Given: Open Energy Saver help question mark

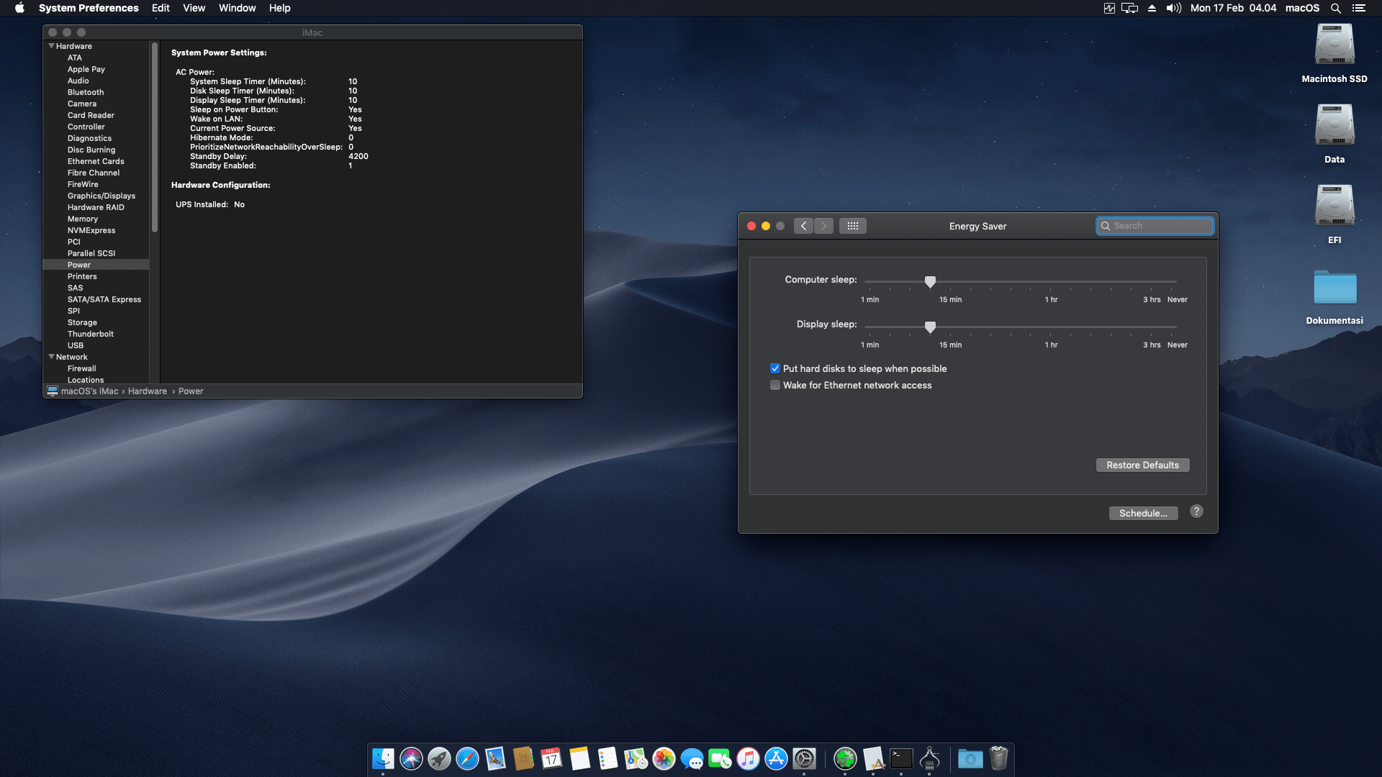Looking at the screenshot, I should pyautogui.click(x=1196, y=512).
